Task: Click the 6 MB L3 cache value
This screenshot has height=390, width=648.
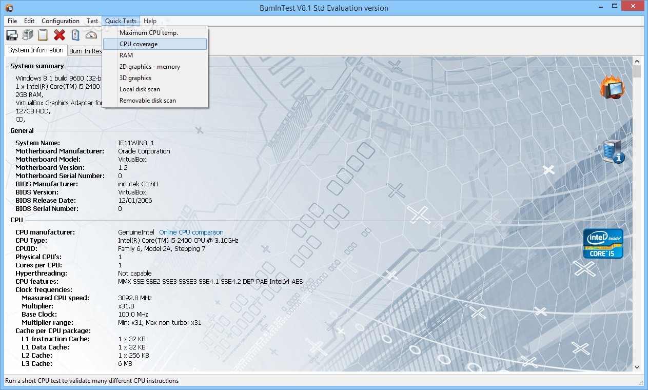Action: coord(125,364)
